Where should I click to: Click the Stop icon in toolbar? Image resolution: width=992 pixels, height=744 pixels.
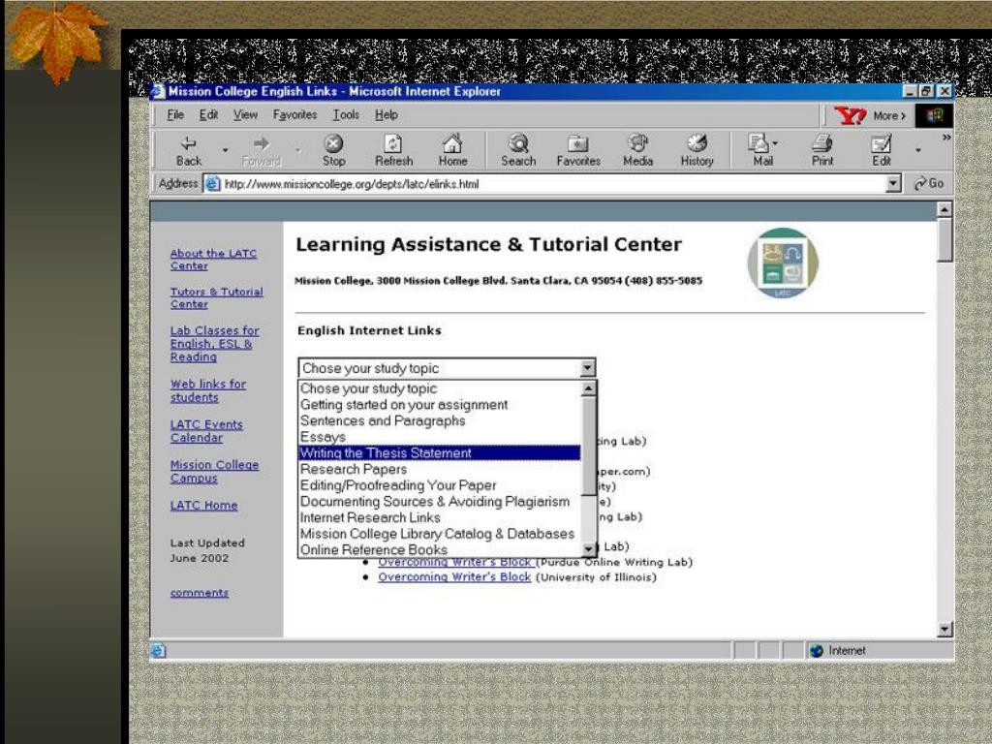tap(333, 143)
